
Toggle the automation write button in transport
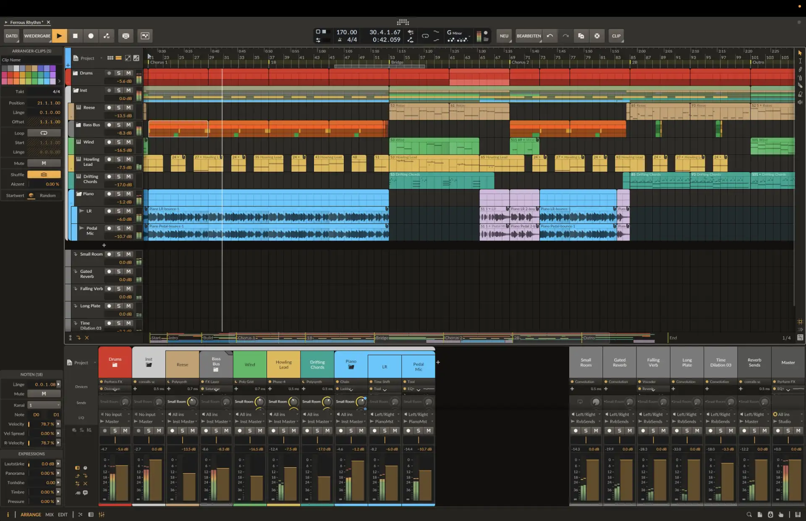coord(107,36)
